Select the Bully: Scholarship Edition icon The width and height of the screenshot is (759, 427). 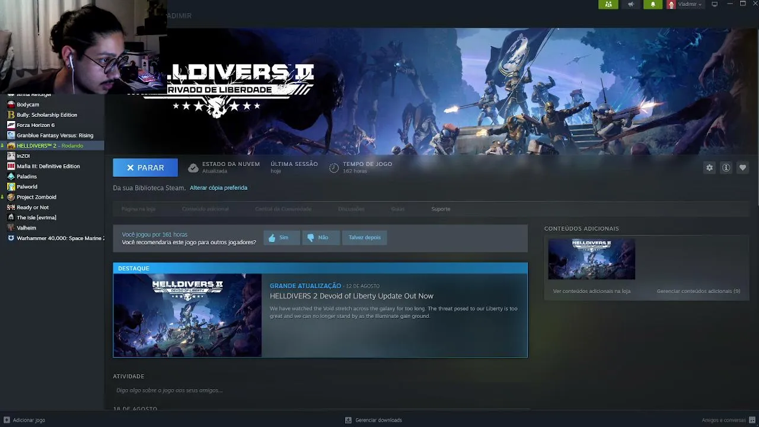11,114
